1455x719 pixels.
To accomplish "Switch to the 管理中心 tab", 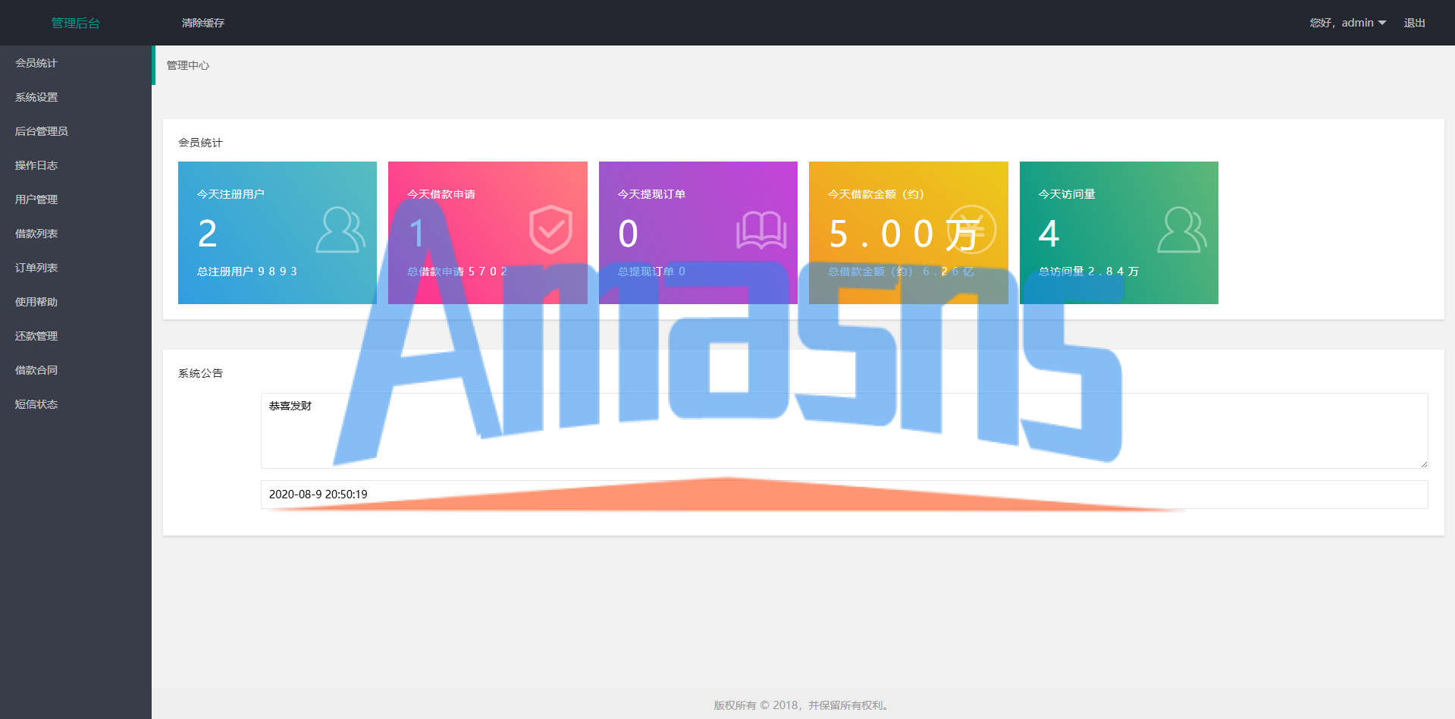I will 188,65.
